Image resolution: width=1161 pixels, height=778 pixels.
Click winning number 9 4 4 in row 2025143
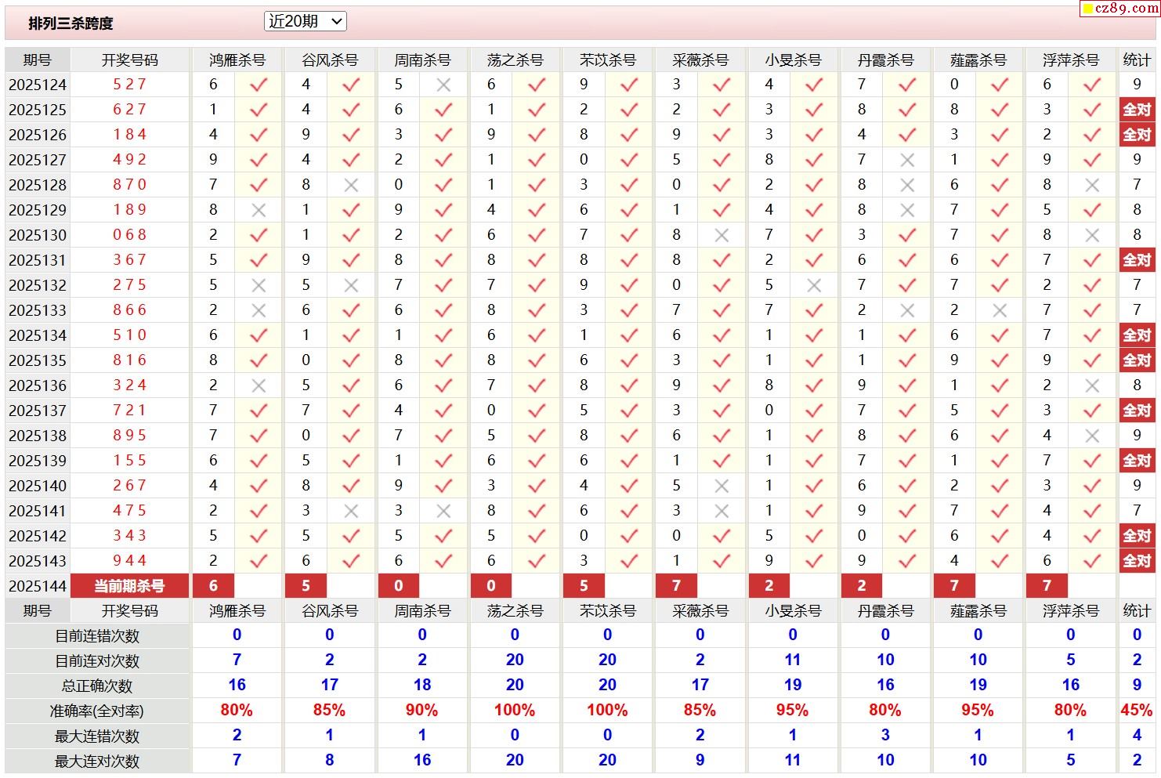click(x=130, y=561)
